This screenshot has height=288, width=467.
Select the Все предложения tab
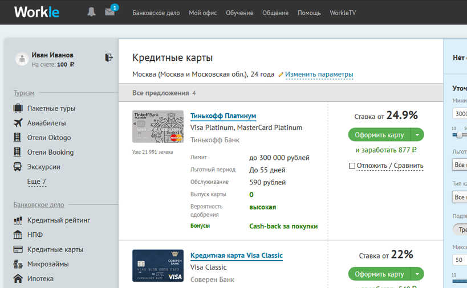[164, 93]
